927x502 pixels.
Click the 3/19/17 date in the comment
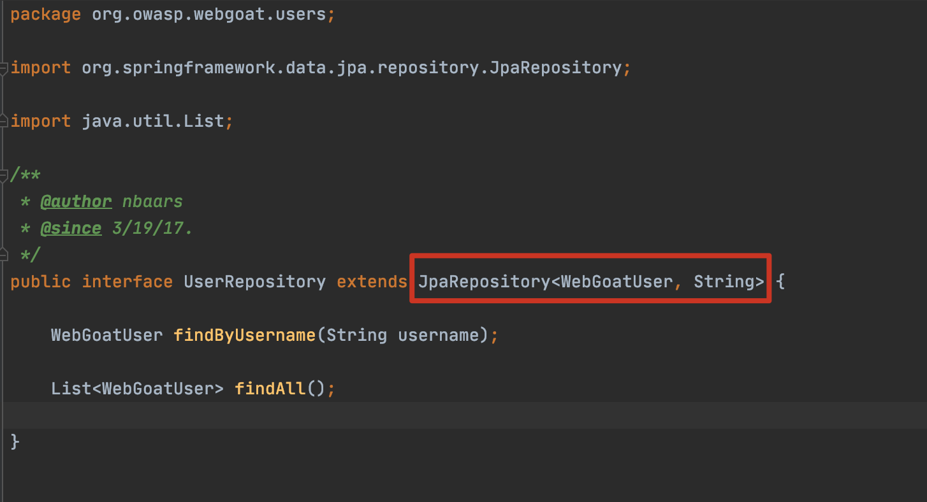pyautogui.click(x=152, y=228)
